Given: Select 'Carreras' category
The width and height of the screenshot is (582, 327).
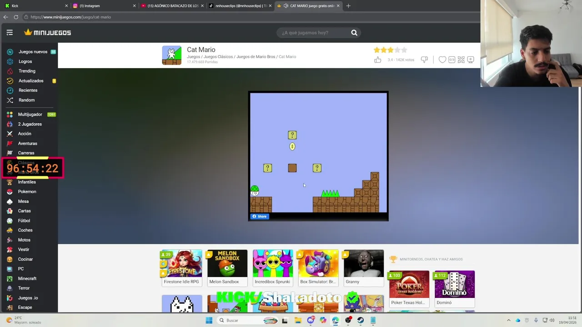Looking at the screenshot, I should coord(26,153).
